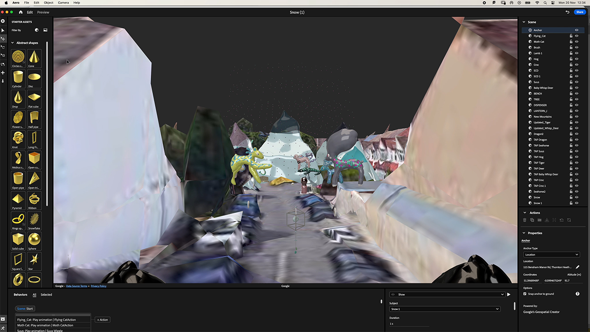Toggle Snap anchor to ground checkbox
The width and height of the screenshot is (590, 332).
(525, 294)
